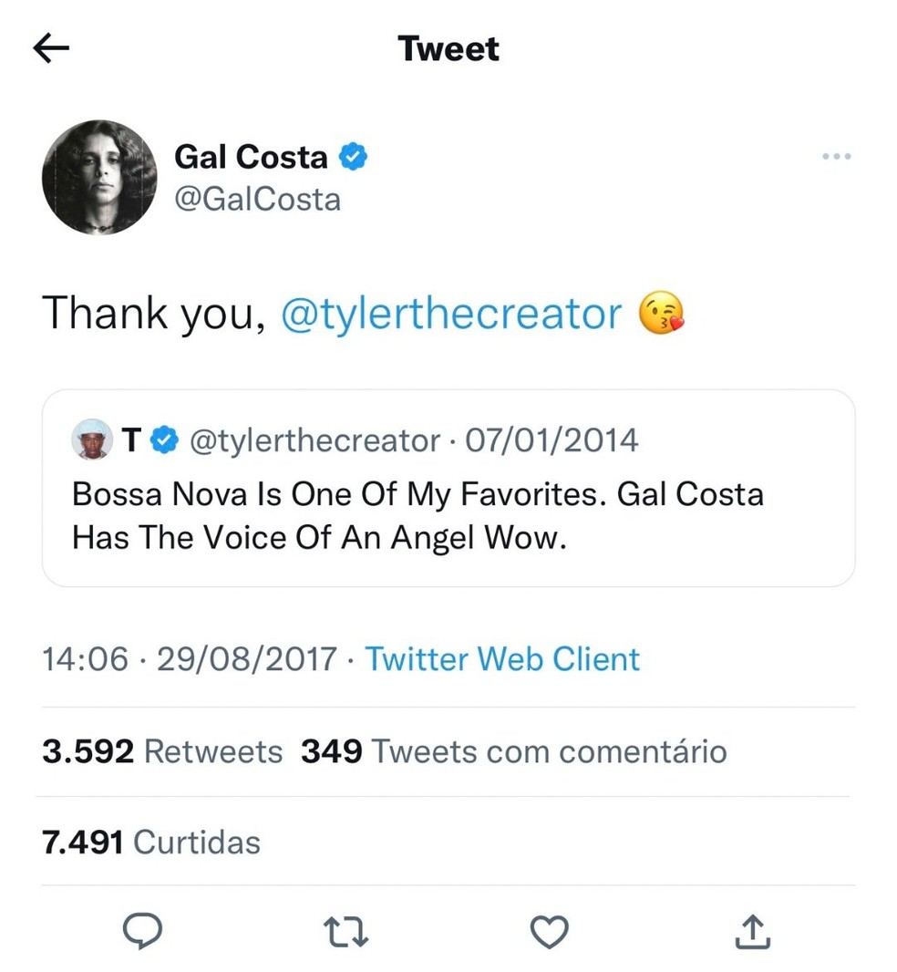Click the heart icon to like the tweet
The width and height of the screenshot is (897, 972).
tap(548, 931)
